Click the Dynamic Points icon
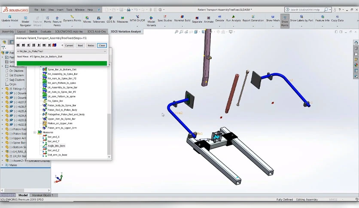This screenshot has height=208, width=359. (72, 16)
